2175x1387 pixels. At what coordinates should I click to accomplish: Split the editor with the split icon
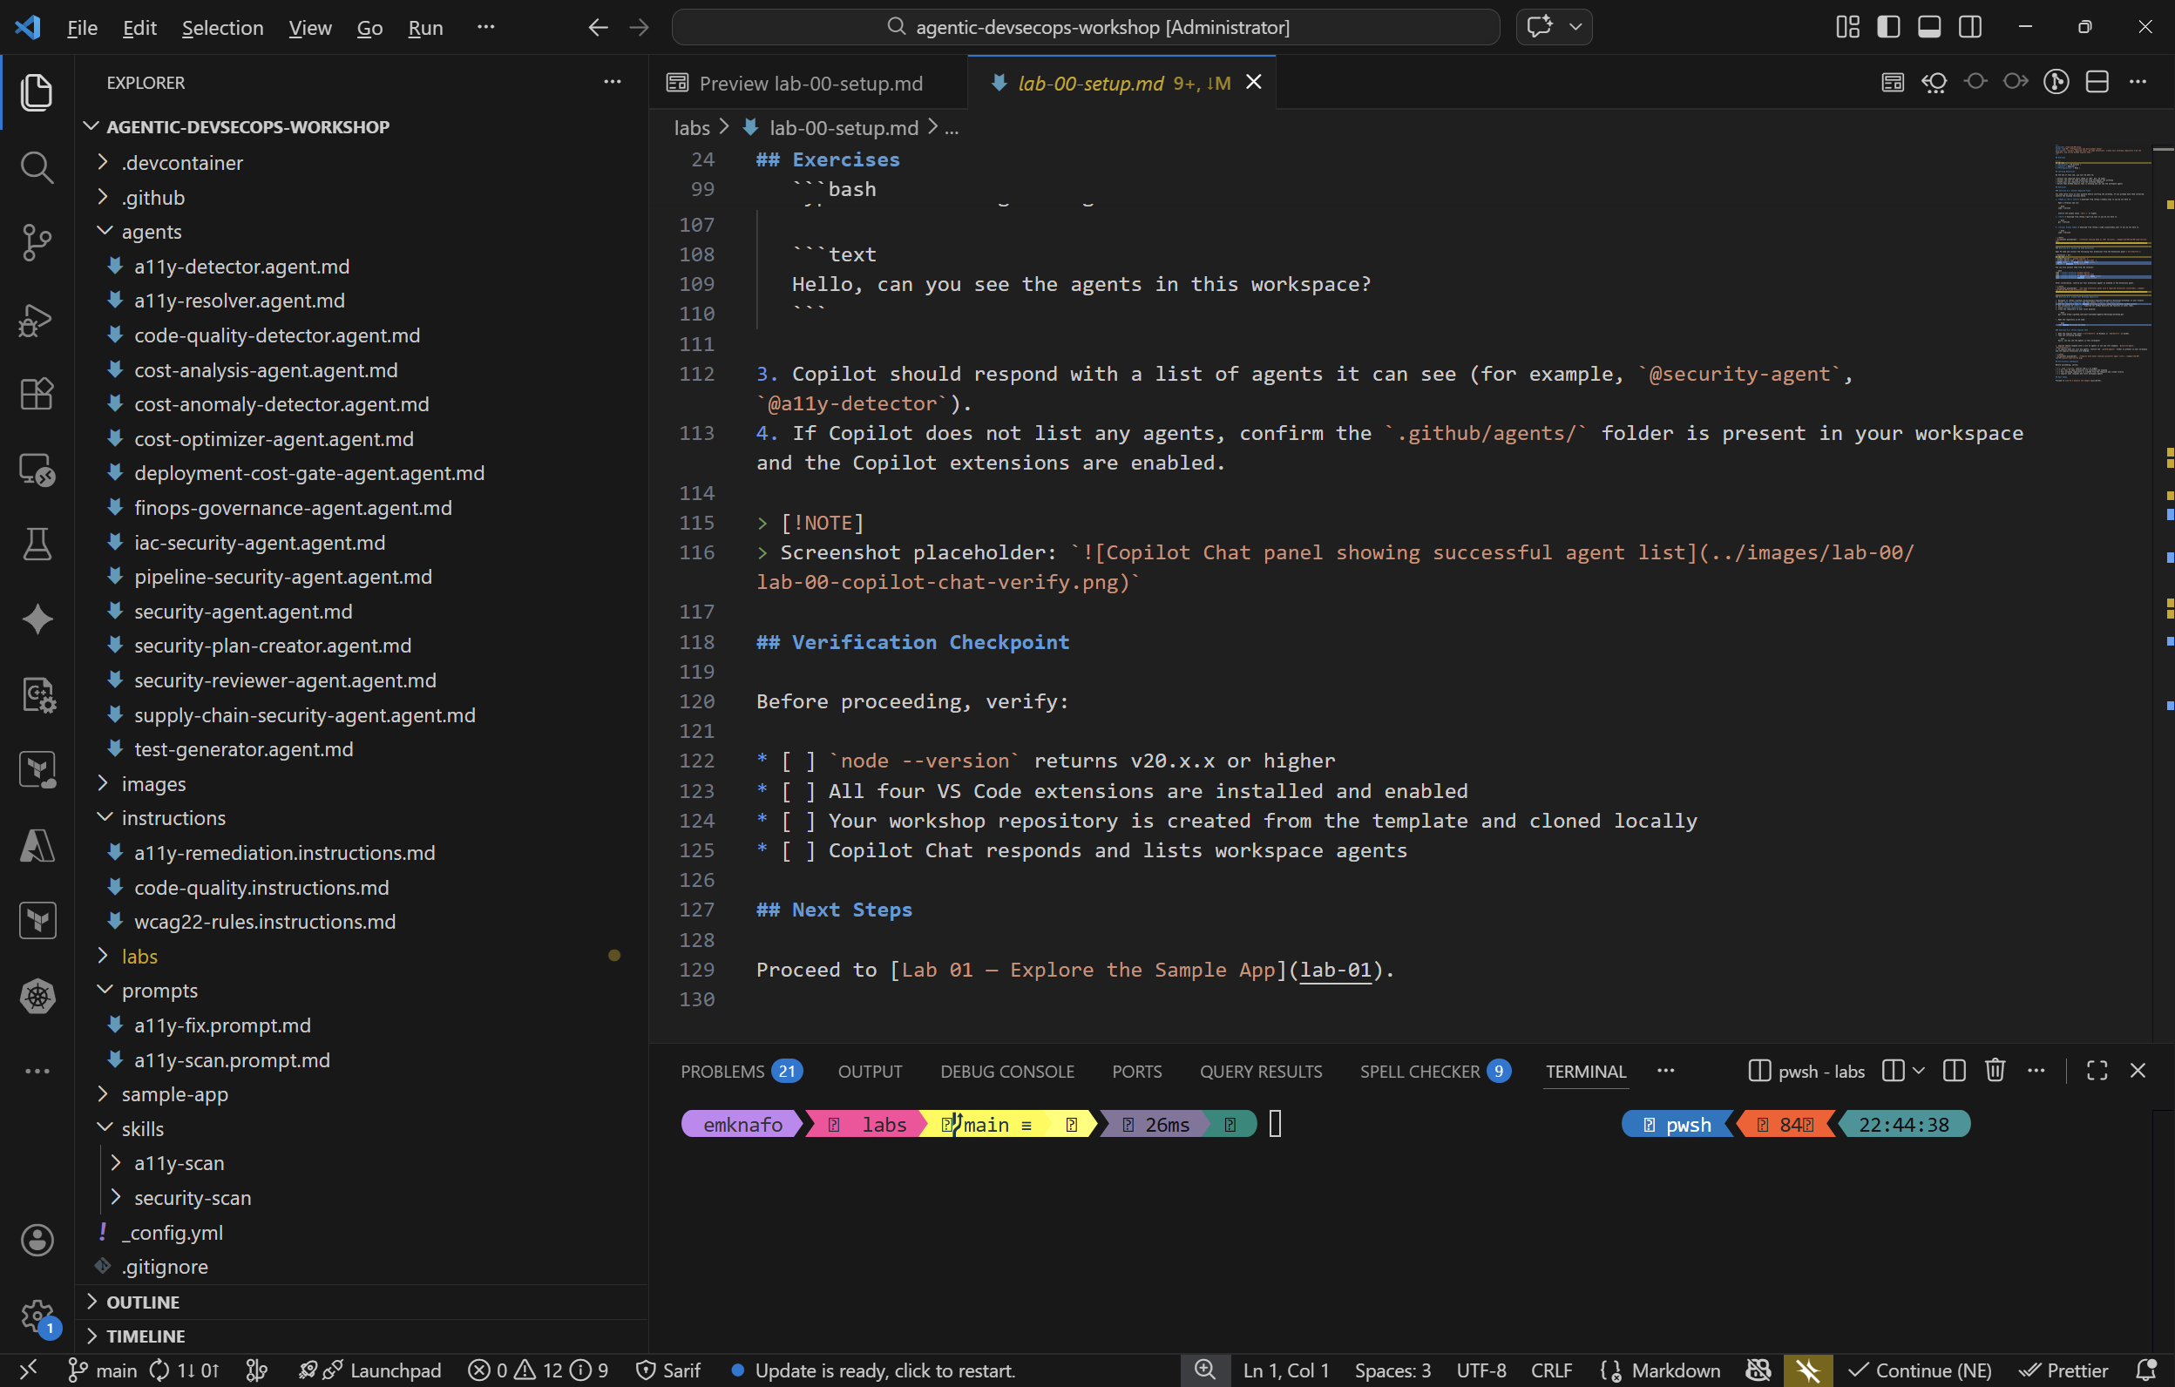(x=2097, y=81)
